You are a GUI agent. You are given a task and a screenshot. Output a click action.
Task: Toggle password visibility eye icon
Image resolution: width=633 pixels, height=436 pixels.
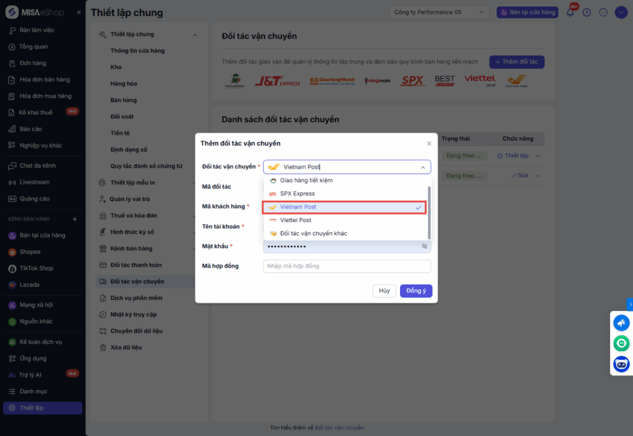click(x=424, y=246)
